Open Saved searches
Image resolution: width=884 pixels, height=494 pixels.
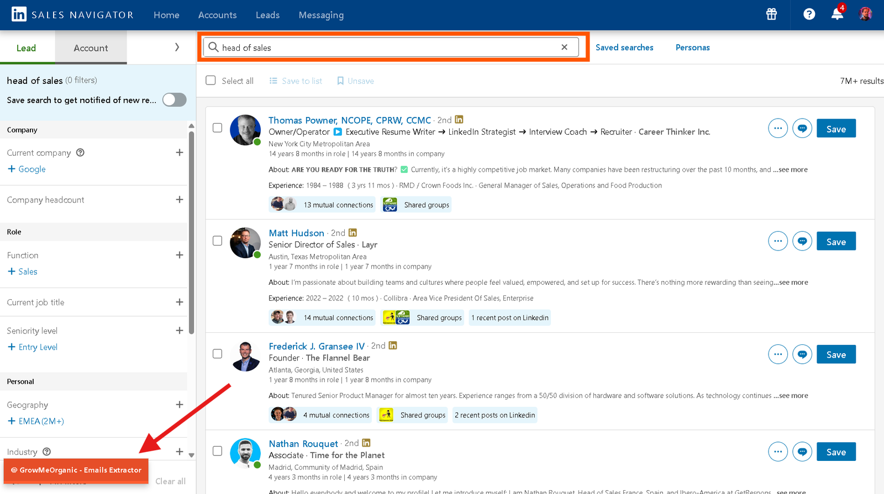click(x=624, y=47)
